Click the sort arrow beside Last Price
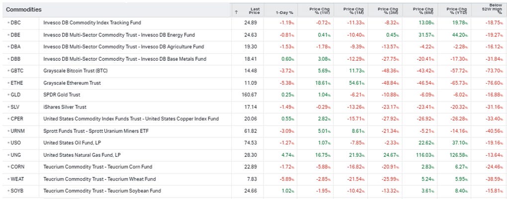This screenshot has height=199, width=507. (236, 11)
